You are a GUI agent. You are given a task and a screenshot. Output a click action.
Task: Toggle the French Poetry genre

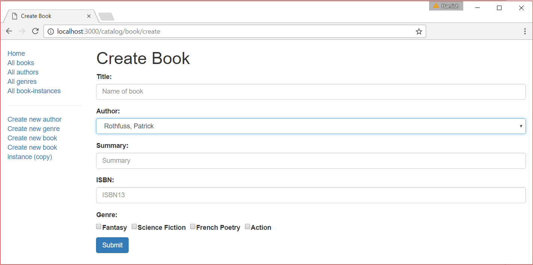coord(192,226)
